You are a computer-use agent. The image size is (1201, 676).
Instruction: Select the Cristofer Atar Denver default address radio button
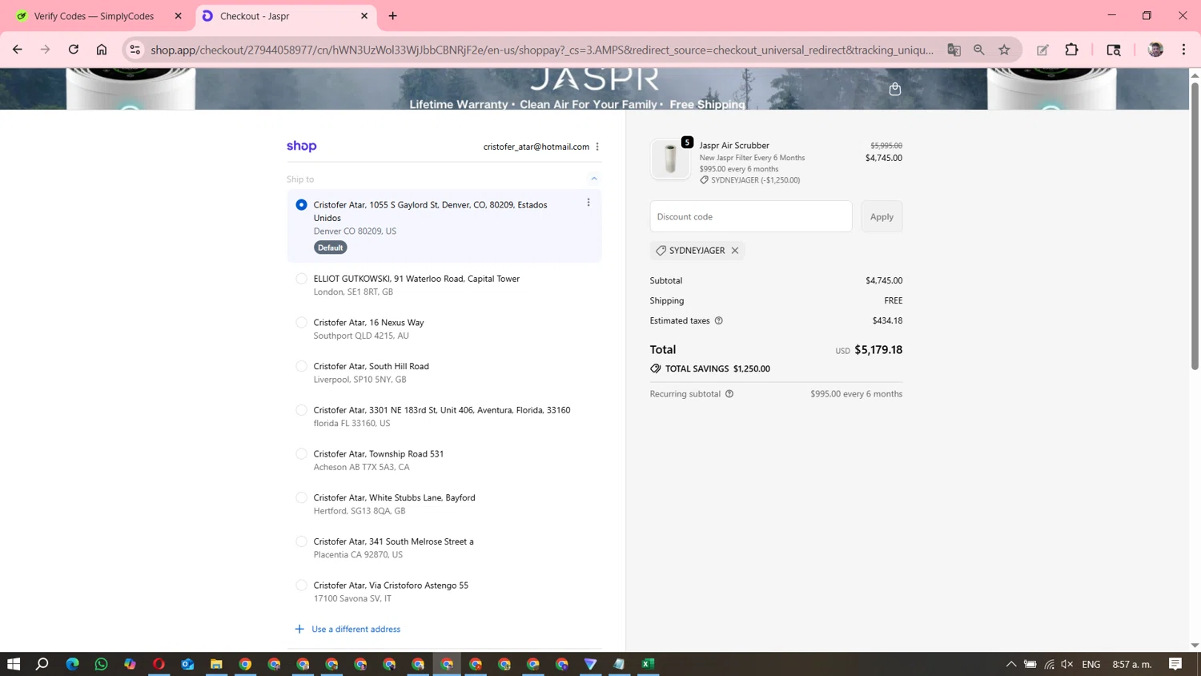301,205
